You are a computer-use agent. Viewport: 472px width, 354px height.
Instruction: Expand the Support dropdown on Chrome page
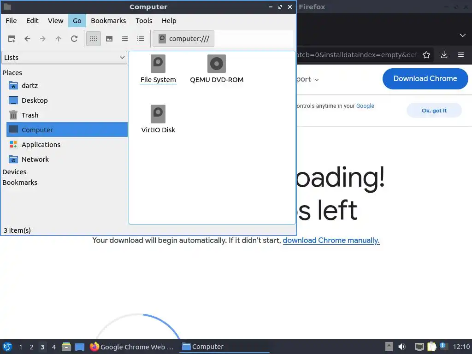(307, 79)
